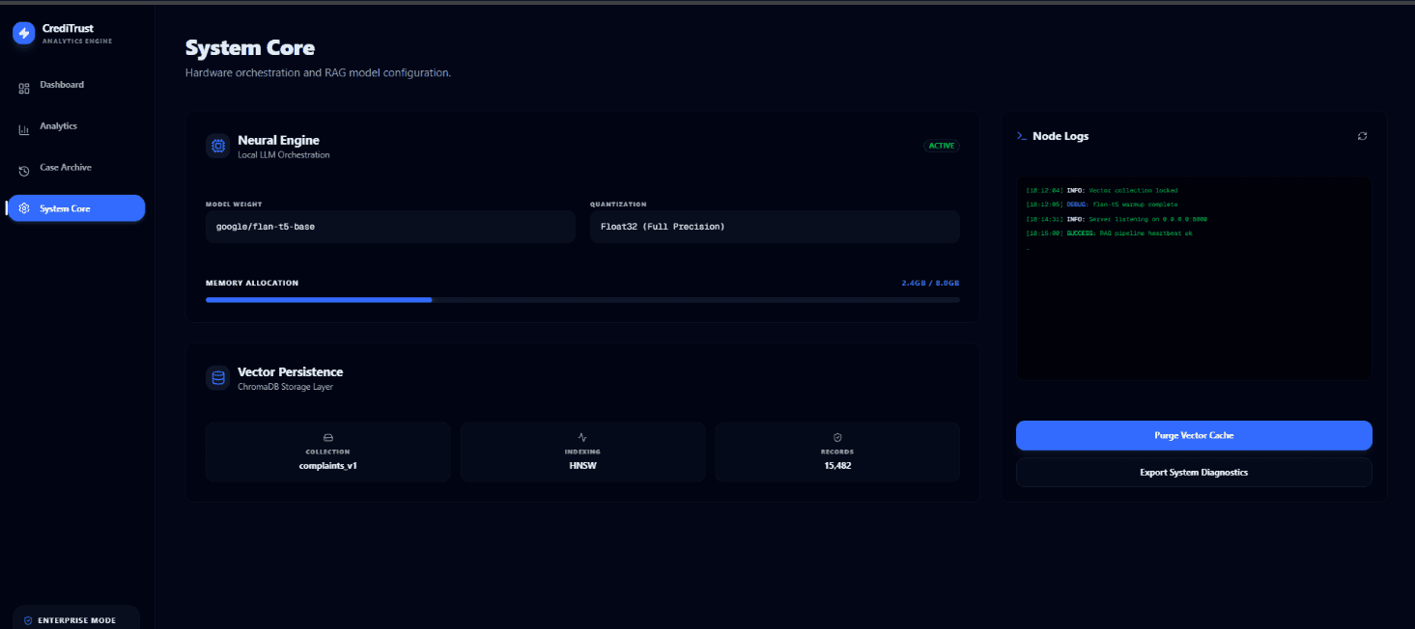Click the Collection drive icon
The width and height of the screenshot is (1415, 629).
click(x=327, y=437)
